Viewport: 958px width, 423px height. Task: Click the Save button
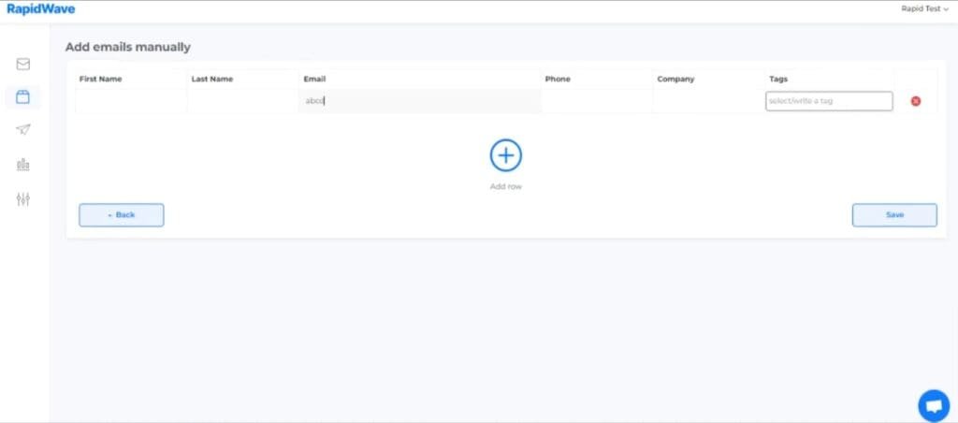click(894, 215)
